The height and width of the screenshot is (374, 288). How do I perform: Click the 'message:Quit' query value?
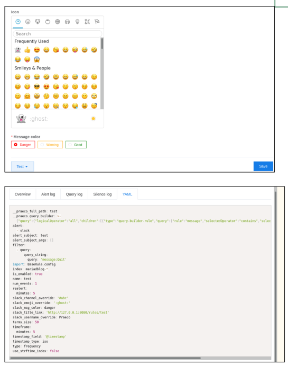(53, 260)
